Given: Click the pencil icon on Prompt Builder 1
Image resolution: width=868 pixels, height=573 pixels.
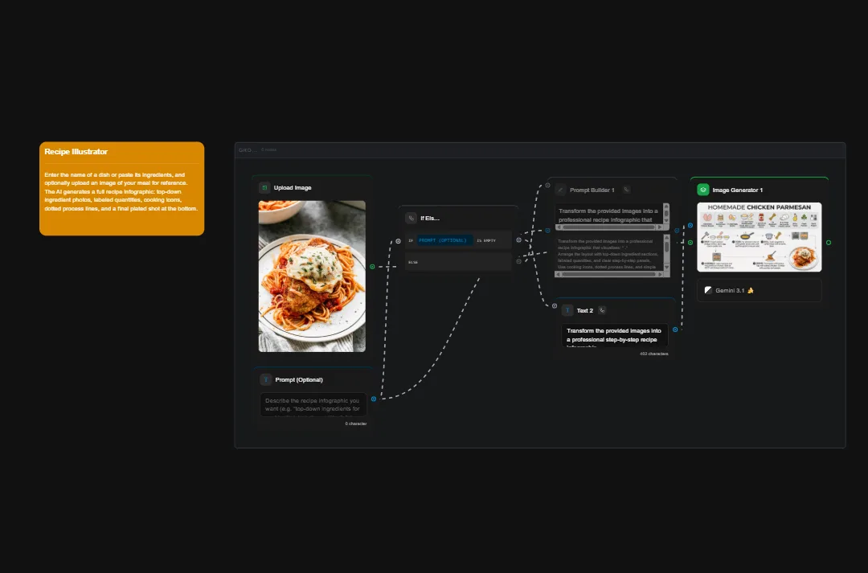Looking at the screenshot, I should tap(560, 190).
